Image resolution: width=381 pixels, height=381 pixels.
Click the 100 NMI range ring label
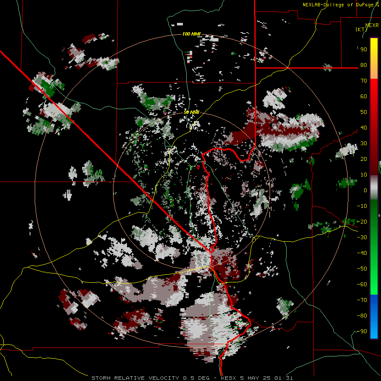(x=191, y=34)
